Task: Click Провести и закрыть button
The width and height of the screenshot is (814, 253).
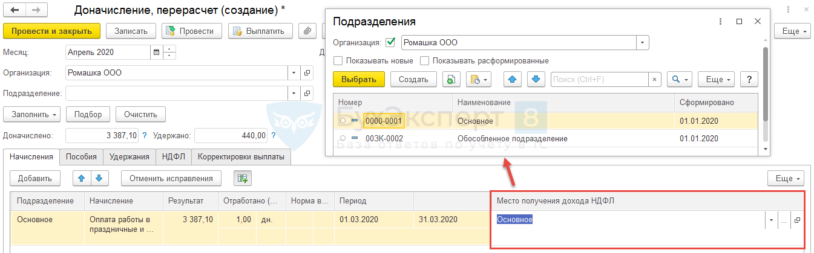Action: pyautogui.click(x=51, y=31)
